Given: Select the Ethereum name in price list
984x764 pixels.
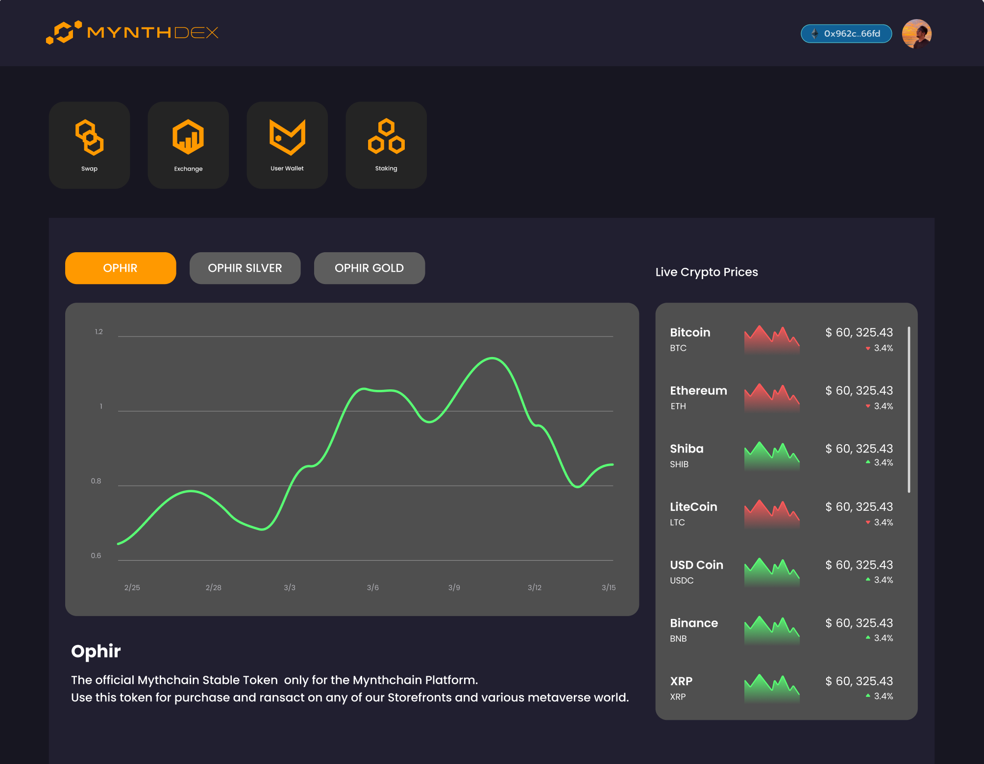Looking at the screenshot, I should 698,391.
